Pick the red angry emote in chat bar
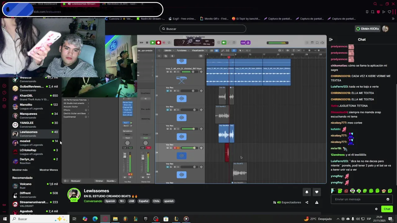The width and height of the screenshot is (397, 223). point(346,191)
